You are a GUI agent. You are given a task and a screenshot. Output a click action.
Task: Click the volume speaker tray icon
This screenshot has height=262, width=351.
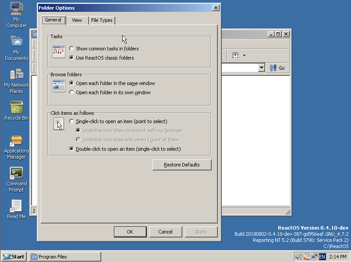[298, 257]
